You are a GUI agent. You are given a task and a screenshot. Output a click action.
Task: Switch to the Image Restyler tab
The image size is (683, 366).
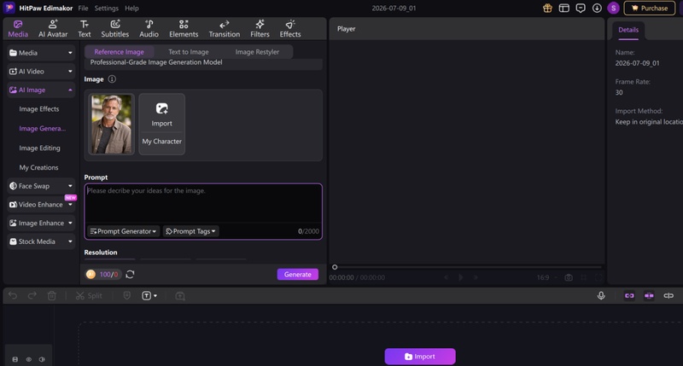[x=257, y=52]
